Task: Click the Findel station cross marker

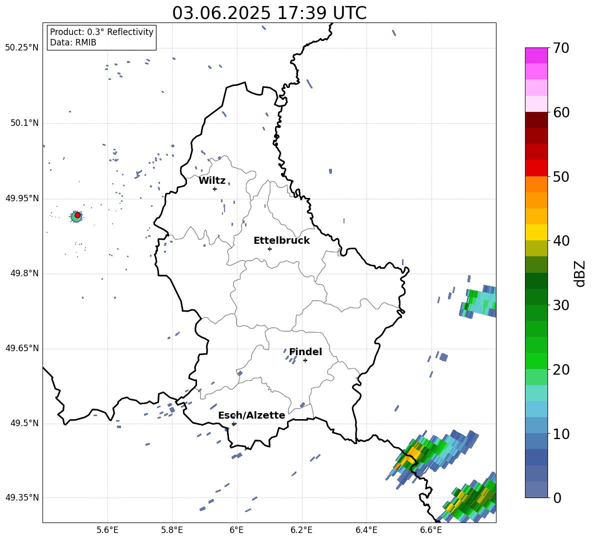Action: pos(305,361)
